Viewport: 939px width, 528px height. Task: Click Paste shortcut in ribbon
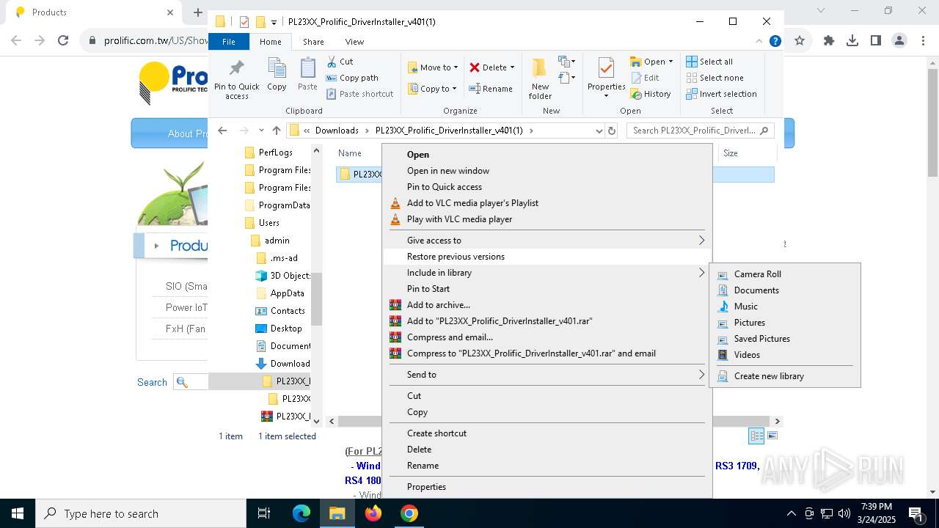point(359,94)
